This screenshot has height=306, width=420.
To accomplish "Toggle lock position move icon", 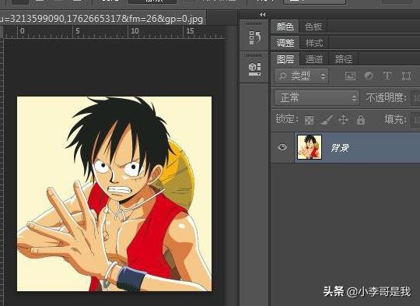I will click(343, 120).
